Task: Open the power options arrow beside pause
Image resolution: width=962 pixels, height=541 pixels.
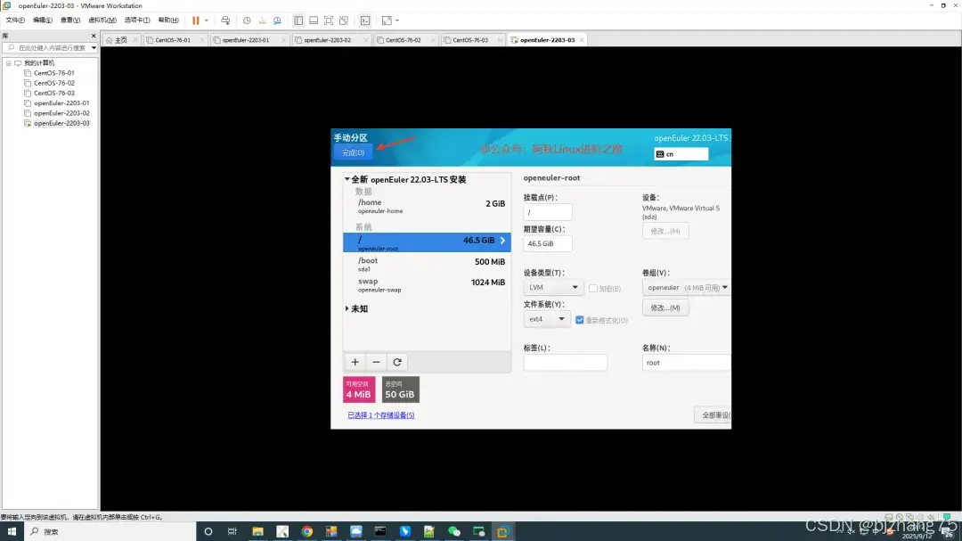Action: (x=206, y=20)
